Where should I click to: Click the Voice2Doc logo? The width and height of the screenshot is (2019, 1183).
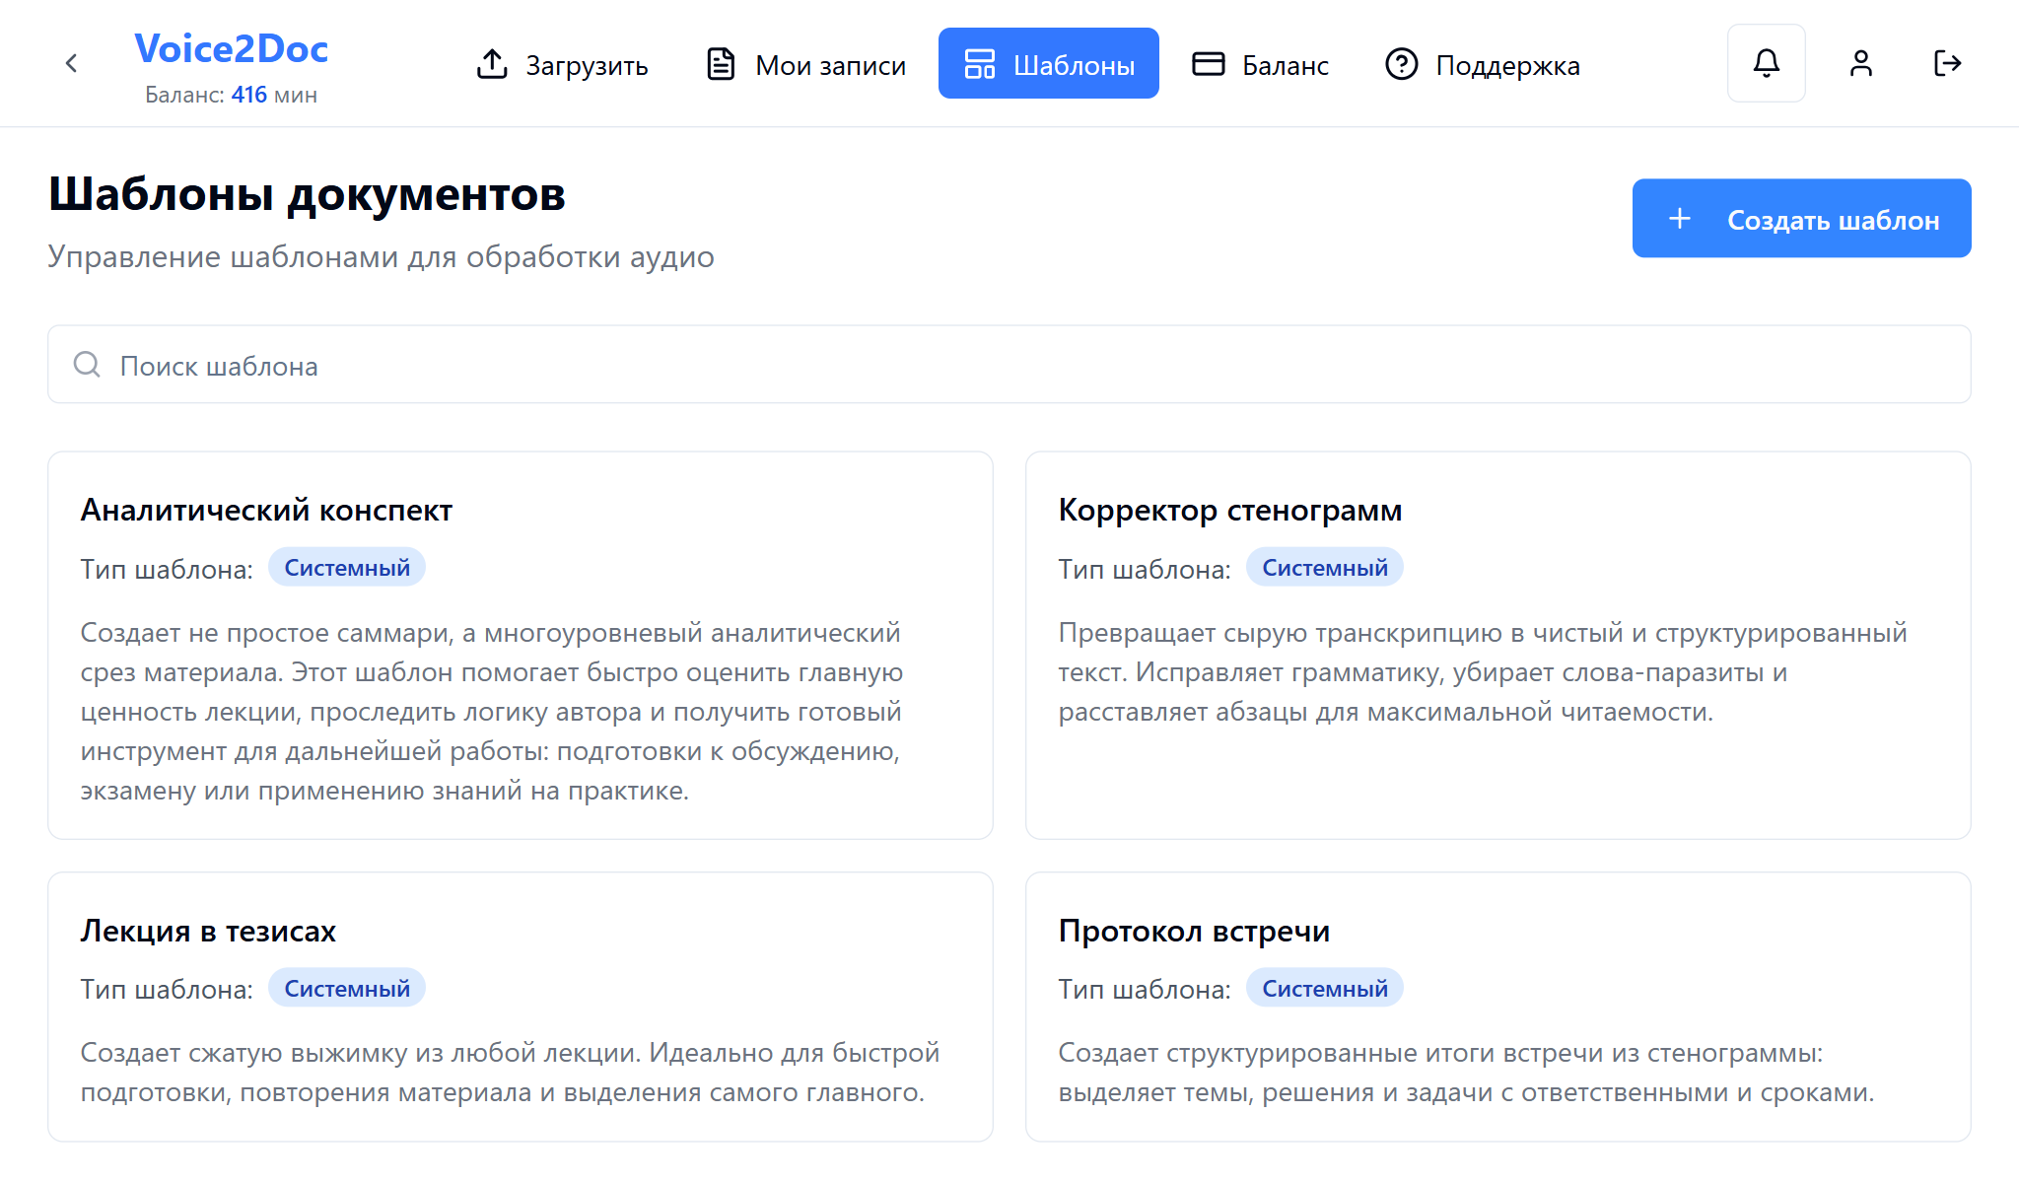click(231, 48)
